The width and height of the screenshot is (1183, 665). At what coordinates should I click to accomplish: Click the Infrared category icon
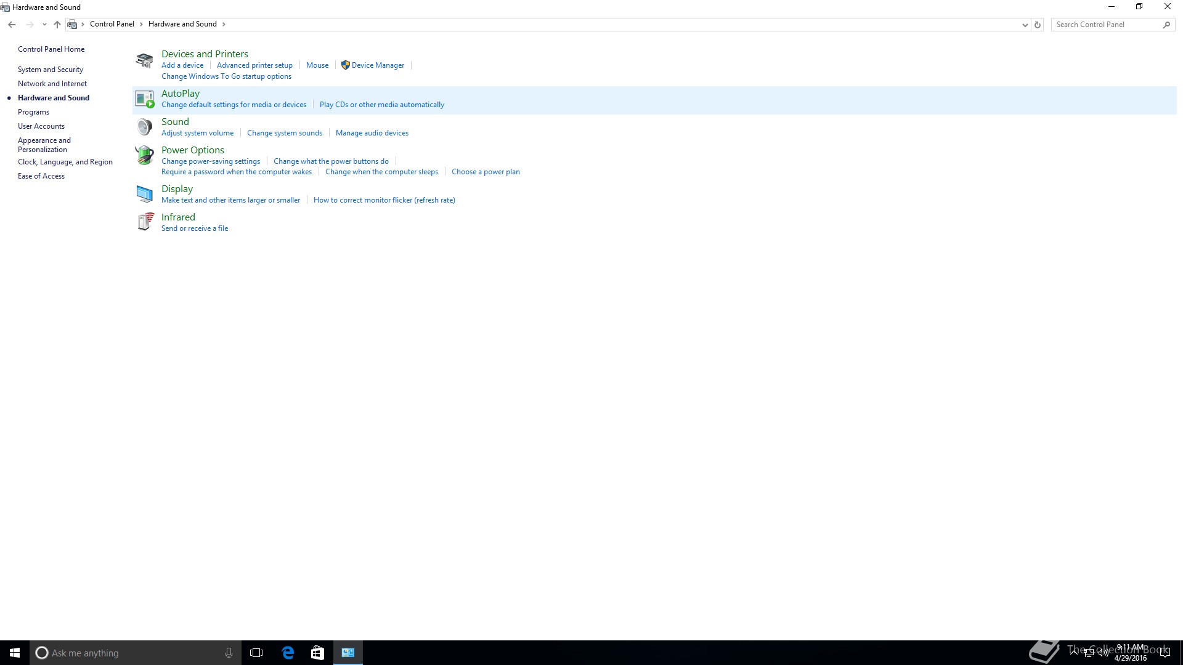pyautogui.click(x=144, y=222)
